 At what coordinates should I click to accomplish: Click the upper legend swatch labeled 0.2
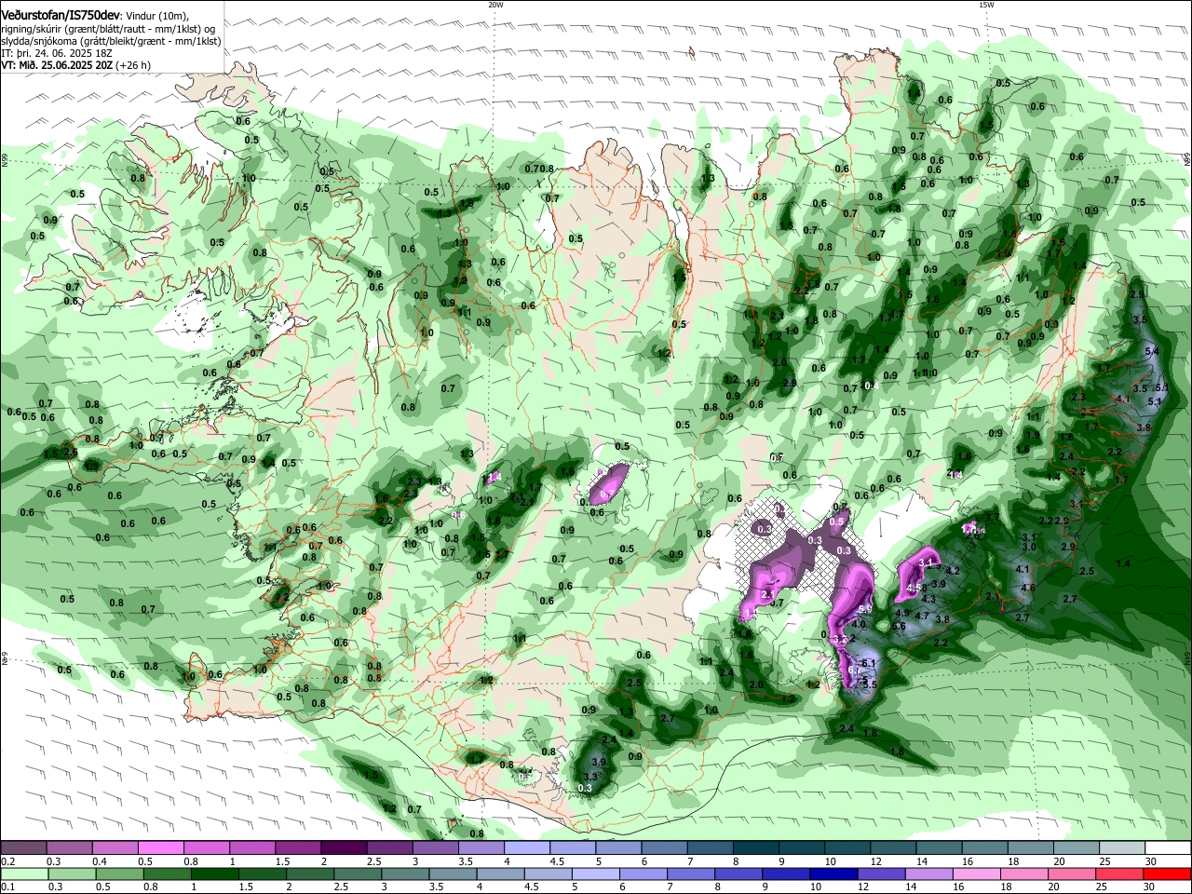pos(23,848)
